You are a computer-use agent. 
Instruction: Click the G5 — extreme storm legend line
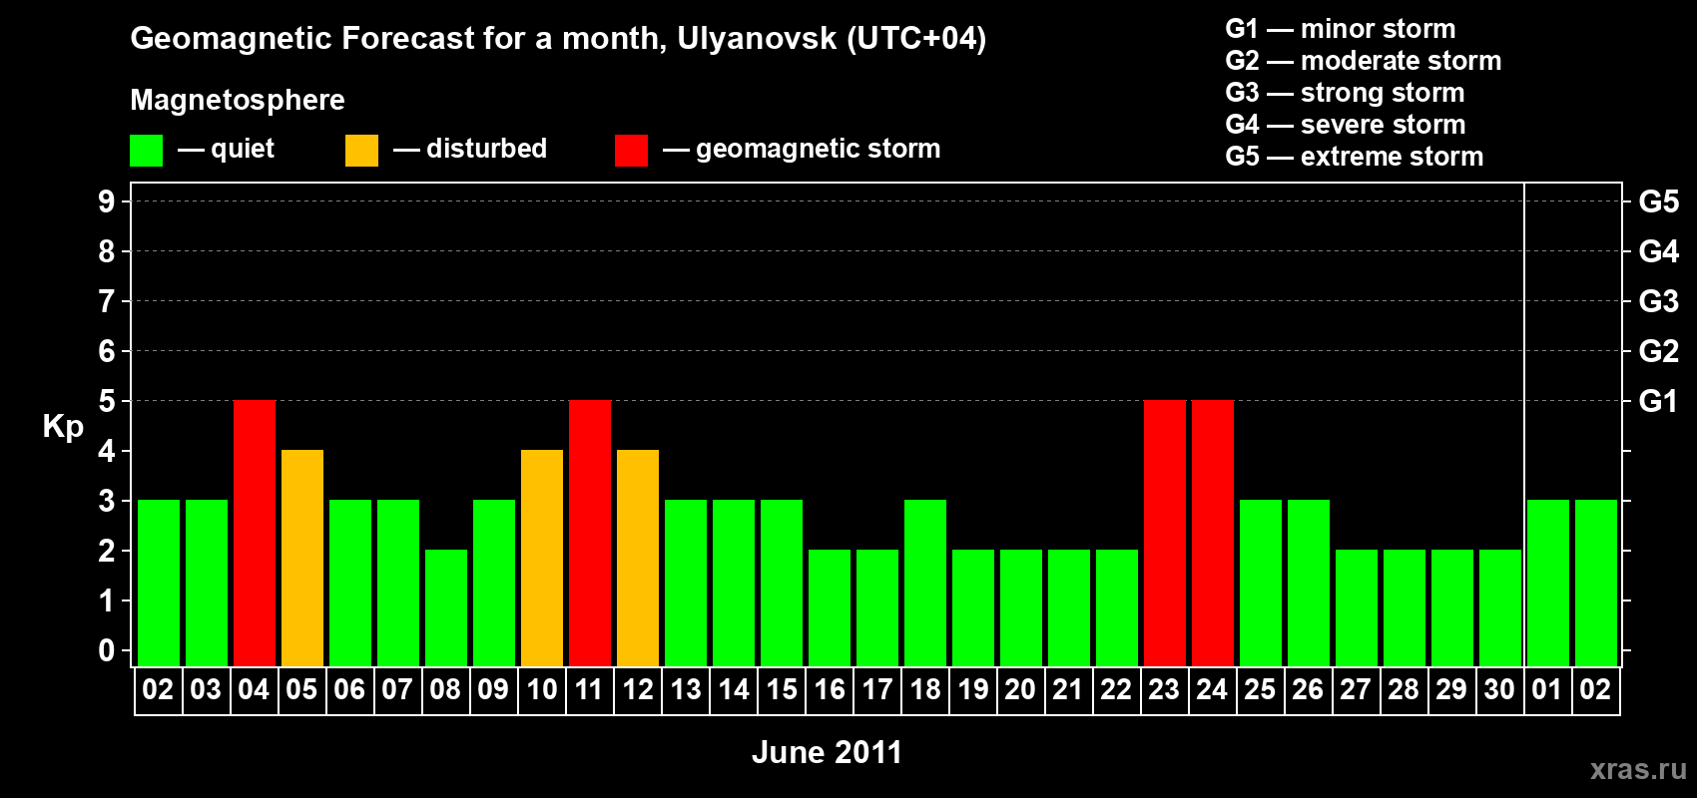pyautogui.click(x=1355, y=157)
